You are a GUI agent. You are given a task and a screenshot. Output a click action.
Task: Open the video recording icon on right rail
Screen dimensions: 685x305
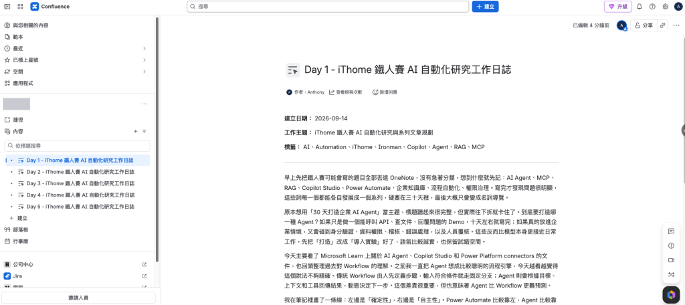[672, 260]
